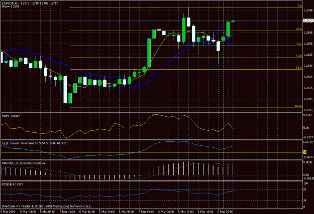Click time axis label 6 Mar 16:00
314x214 pixels.
(205, 212)
